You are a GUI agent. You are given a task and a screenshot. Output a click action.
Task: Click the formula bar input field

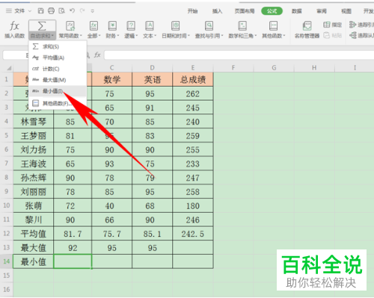pyautogui.click(x=239, y=55)
